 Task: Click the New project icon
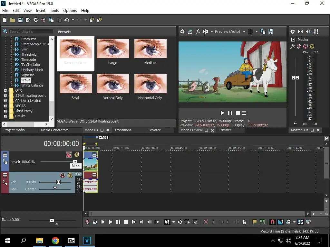pos(5,20)
